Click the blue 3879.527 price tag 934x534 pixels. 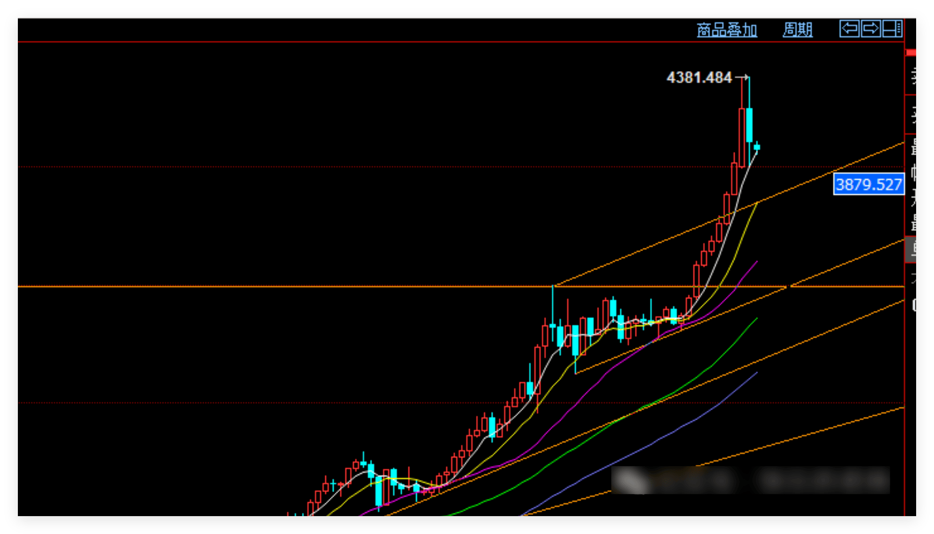[x=868, y=184]
